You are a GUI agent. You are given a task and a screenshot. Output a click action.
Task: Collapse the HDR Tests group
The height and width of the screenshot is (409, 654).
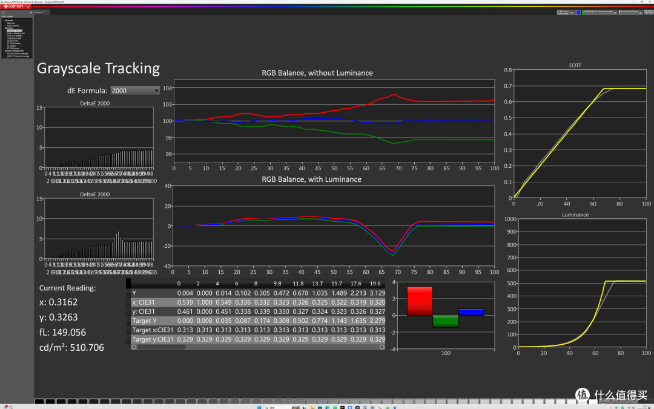pyautogui.click(x=4, y=28)
